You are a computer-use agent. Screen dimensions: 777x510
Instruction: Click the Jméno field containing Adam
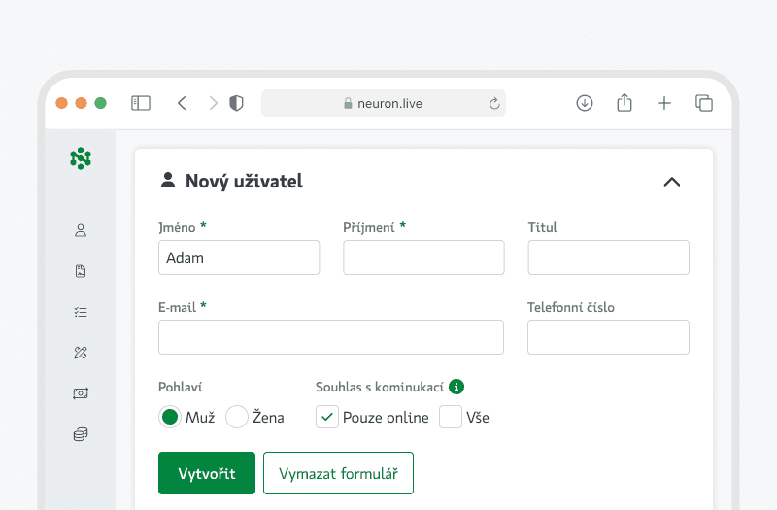coord(239,257)
